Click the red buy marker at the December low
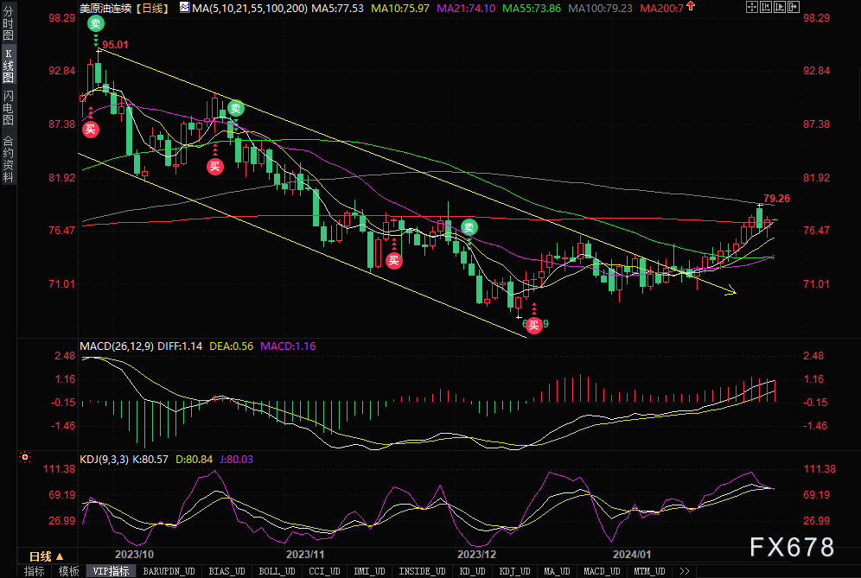The image size is (861, 578). click(533, 326)
